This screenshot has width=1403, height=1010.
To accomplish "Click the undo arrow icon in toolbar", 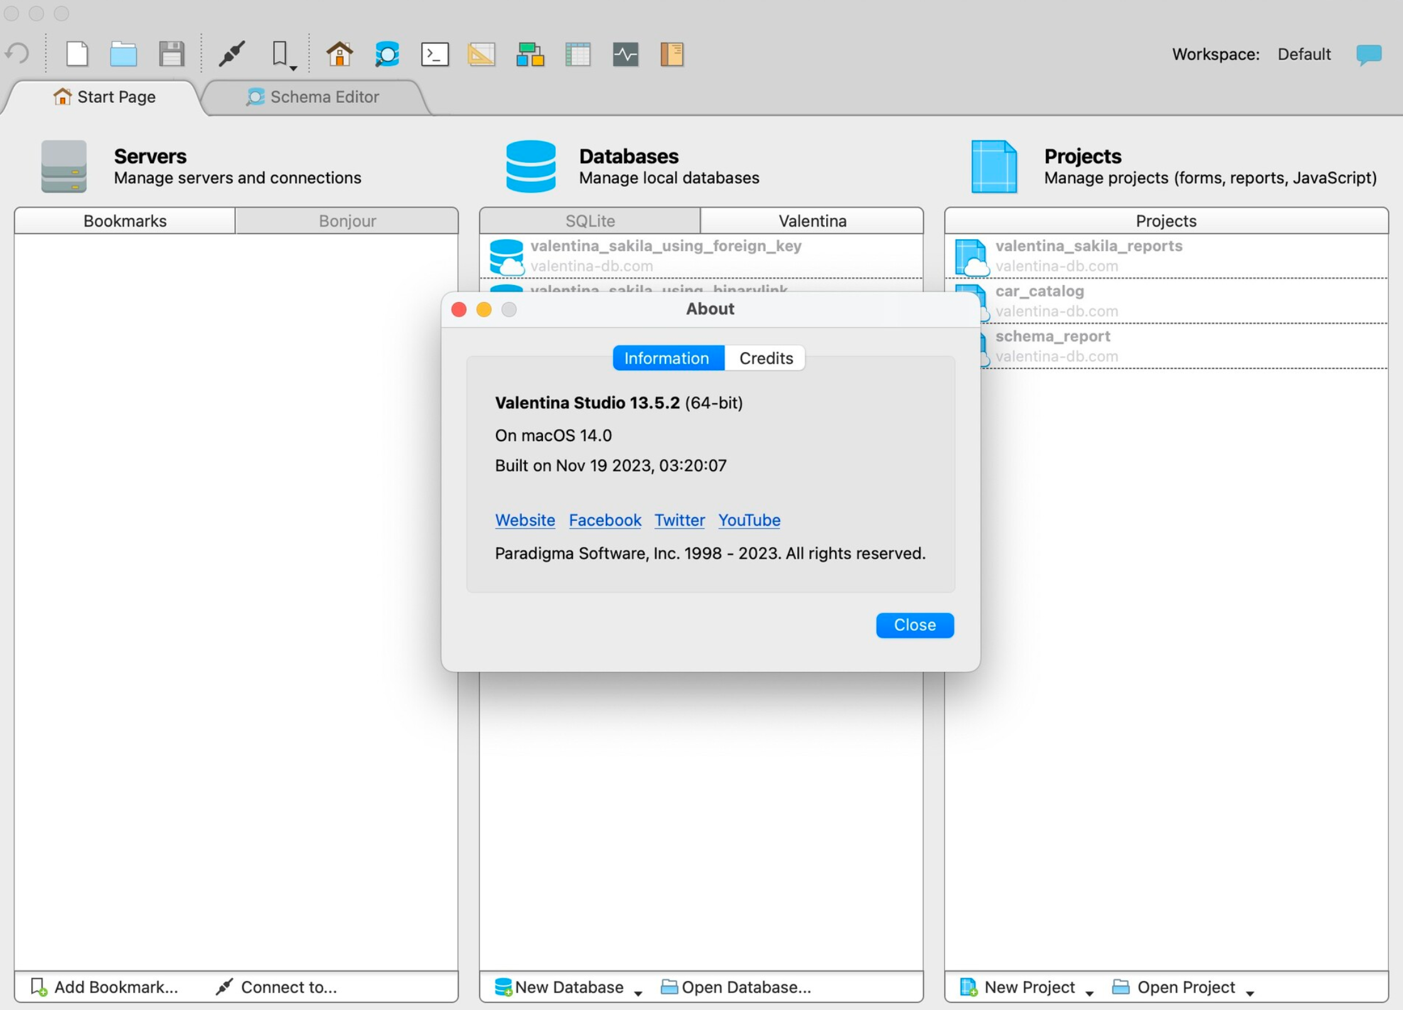I will point(17,53).
